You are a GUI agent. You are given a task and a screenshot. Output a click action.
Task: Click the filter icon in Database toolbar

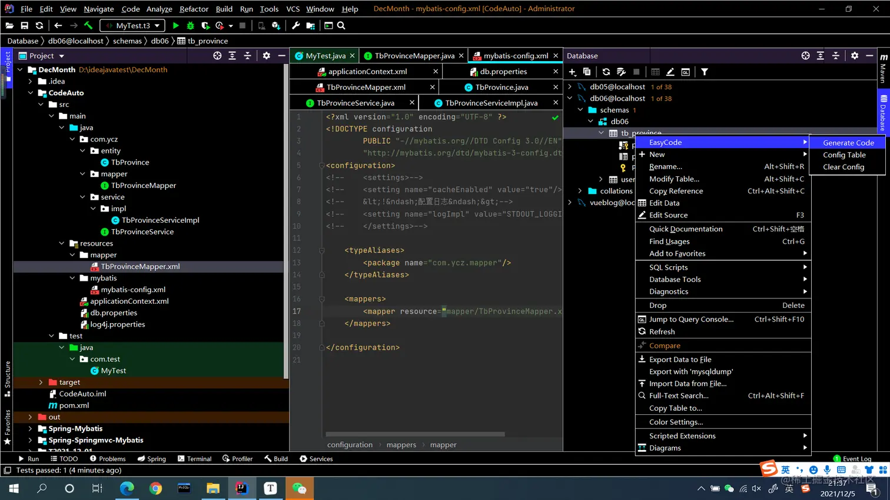pyautogui.click(x=705, y=72)
